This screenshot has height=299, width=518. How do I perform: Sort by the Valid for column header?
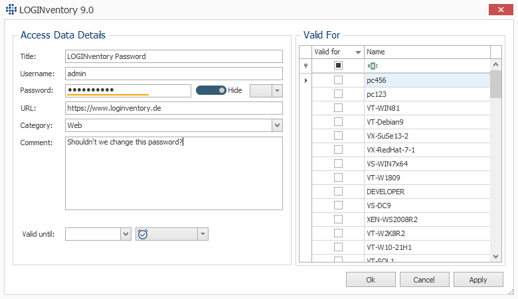tap(337, 52)
